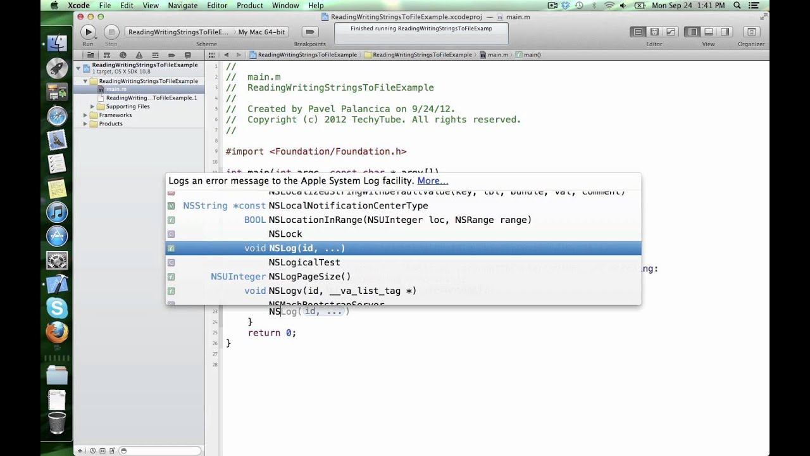Click the Wi-Fi status icon
Viewport: 810px width, 456px height.
(609, 6)
